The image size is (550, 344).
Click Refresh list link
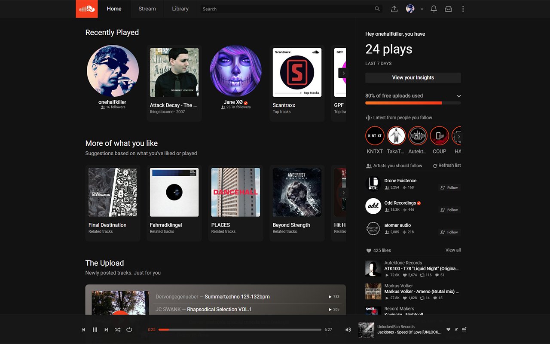coord(447,166)
